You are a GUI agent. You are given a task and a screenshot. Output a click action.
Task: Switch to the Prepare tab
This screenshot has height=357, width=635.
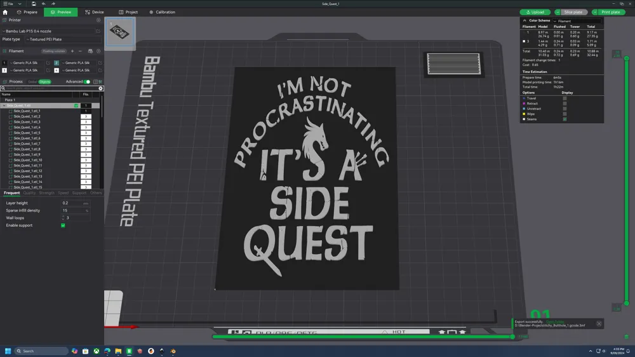click(27, 12)
